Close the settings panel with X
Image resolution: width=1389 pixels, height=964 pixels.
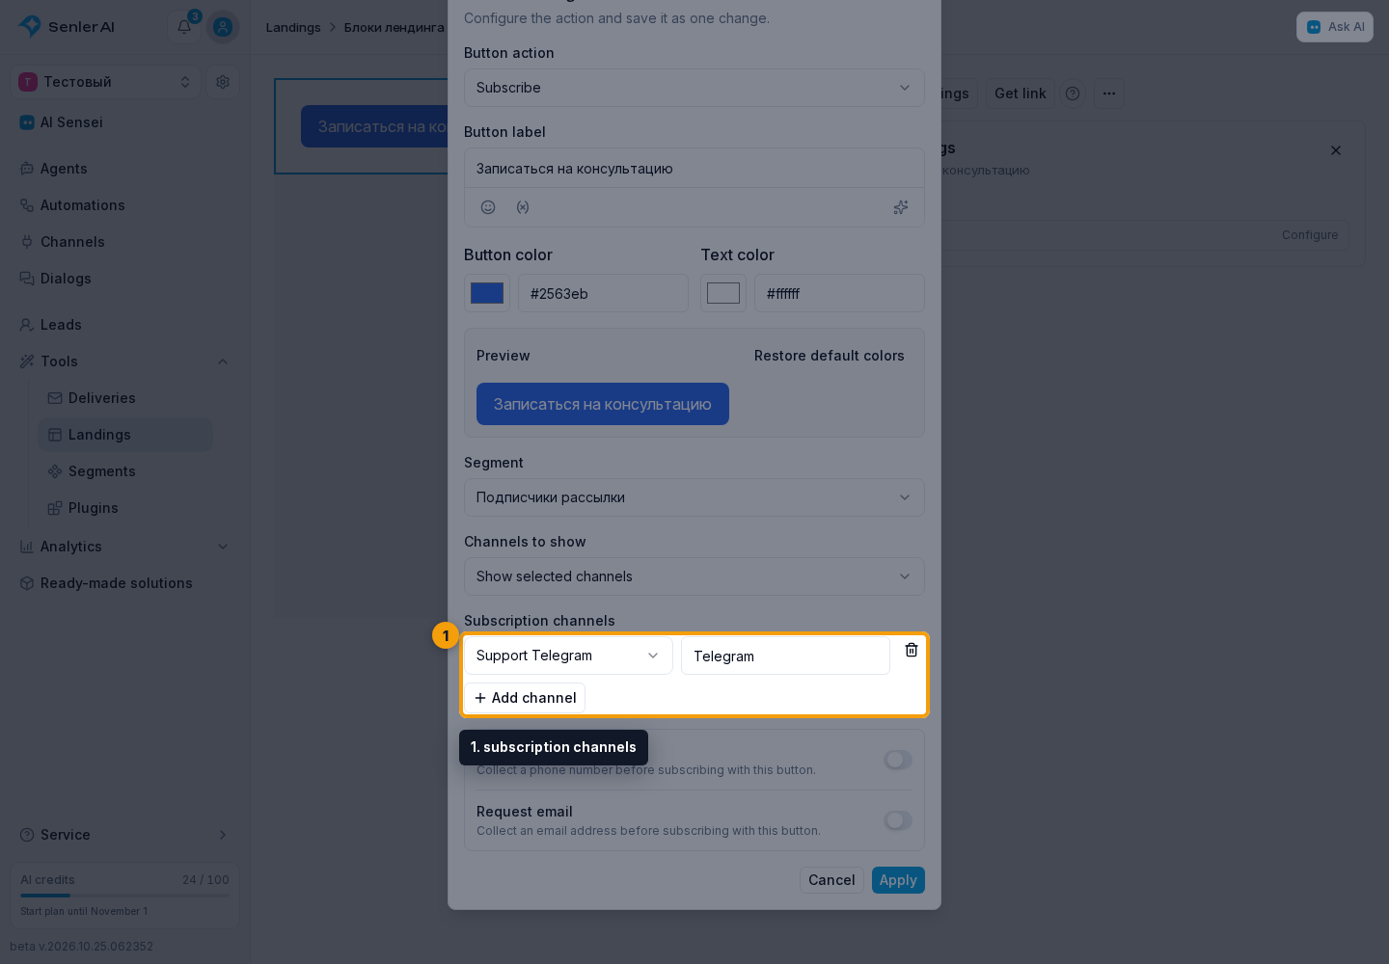coord(1336,150)
